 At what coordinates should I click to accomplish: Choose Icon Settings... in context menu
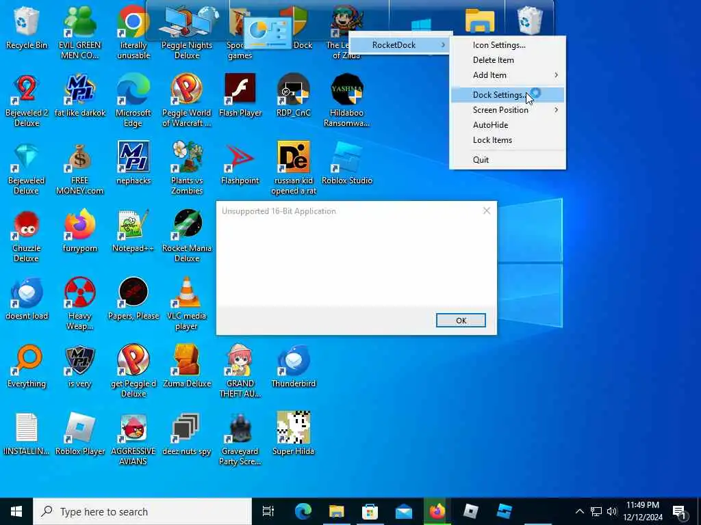(507, 45)
